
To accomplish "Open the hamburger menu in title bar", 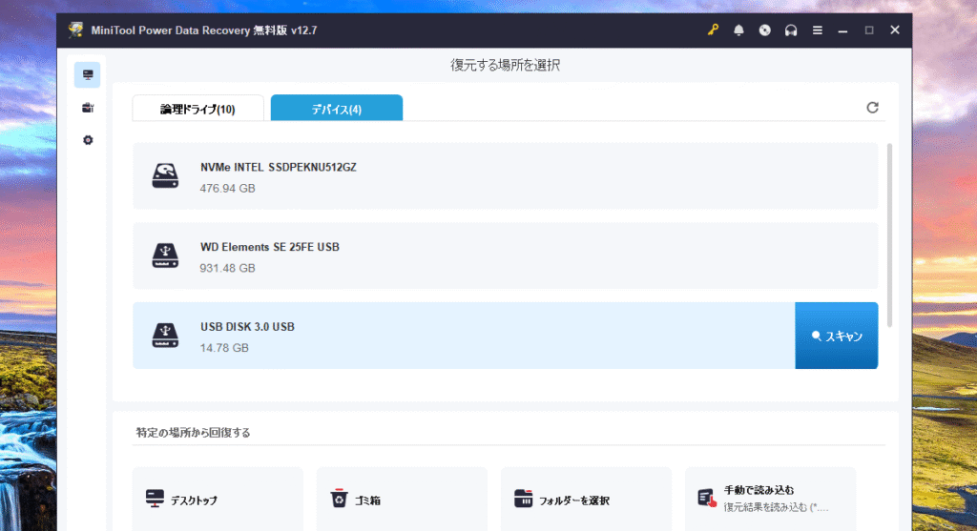I will tap(817, 31).
